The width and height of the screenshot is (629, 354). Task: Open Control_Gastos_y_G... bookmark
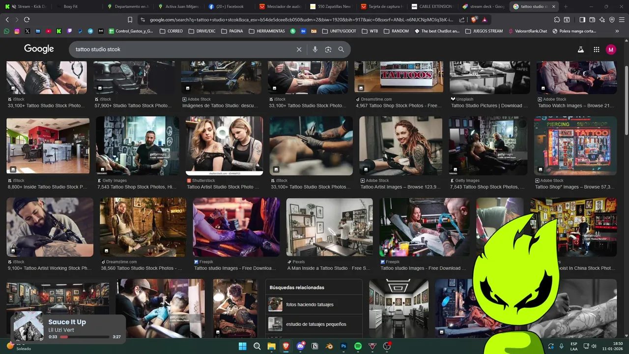[131, 31]
